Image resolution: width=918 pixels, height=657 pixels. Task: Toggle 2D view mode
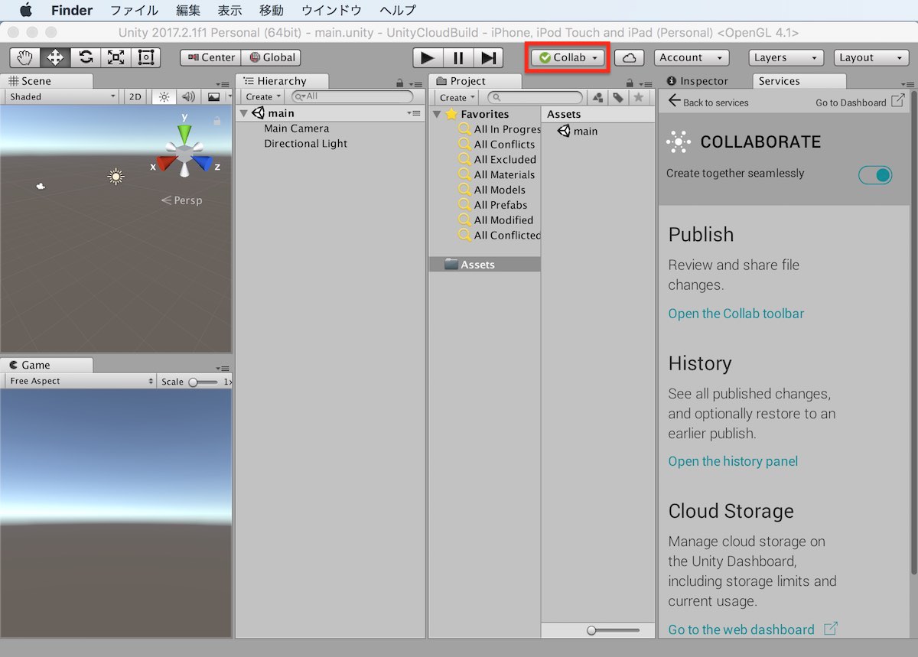pos(135,97)
